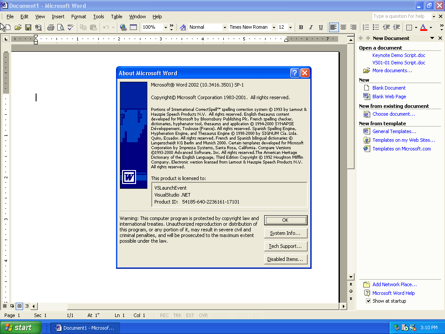Click the Blank Web Page link
The image size is (445, 334).
pos(389,97)
